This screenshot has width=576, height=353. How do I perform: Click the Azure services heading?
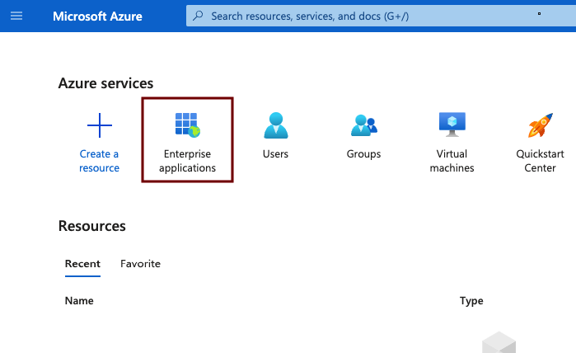coord(105,83)
